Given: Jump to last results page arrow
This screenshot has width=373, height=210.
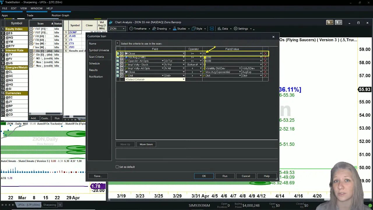Looking at the screenshot, I should click(x=76, y=120).
